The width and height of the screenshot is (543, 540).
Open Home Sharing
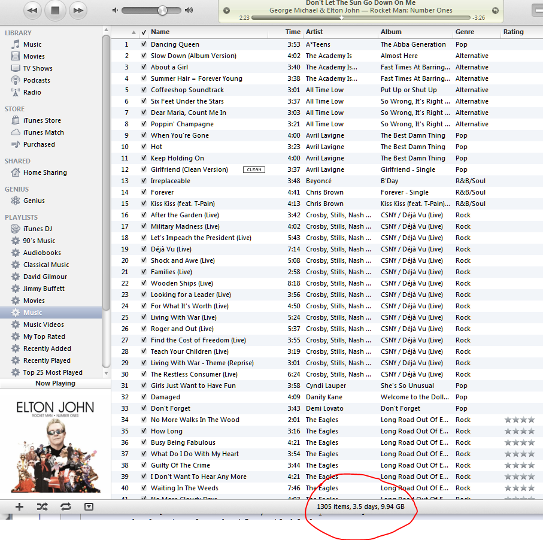tap(45, 172)
